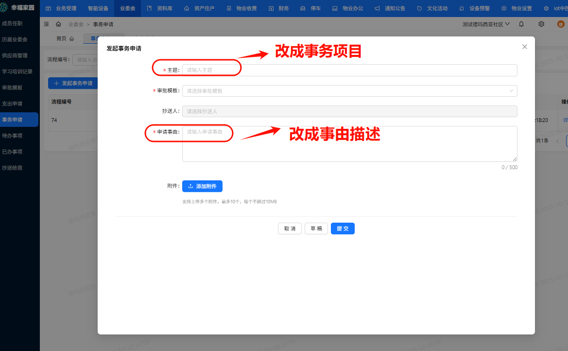Focus the 主题 input field
The width and height of the screenshot is (568, 351).
pos(349,70)
